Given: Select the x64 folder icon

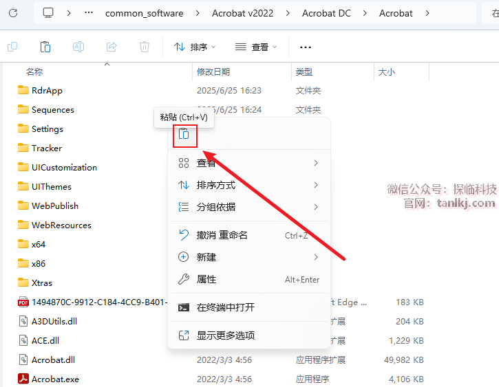Looking at the screenshot, I should [23, 244].
